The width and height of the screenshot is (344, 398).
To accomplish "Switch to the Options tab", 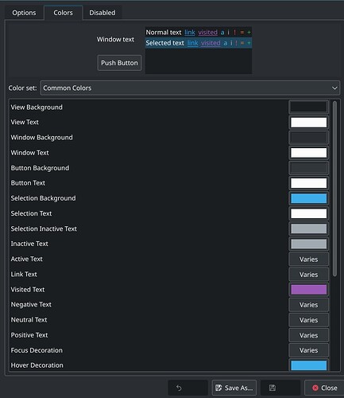I will [x=24, y=13].
